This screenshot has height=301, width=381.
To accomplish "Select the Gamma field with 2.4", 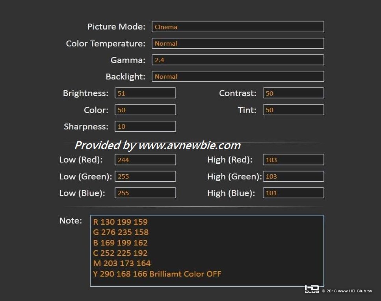I will click(x=238, y=60).
